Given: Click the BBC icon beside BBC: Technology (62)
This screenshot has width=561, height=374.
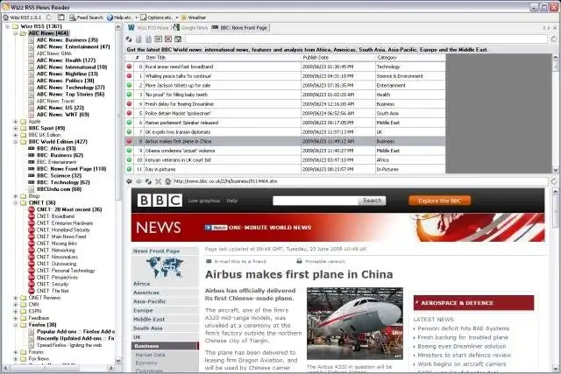Looking at the screenshot, I should [x=32, y=182].
